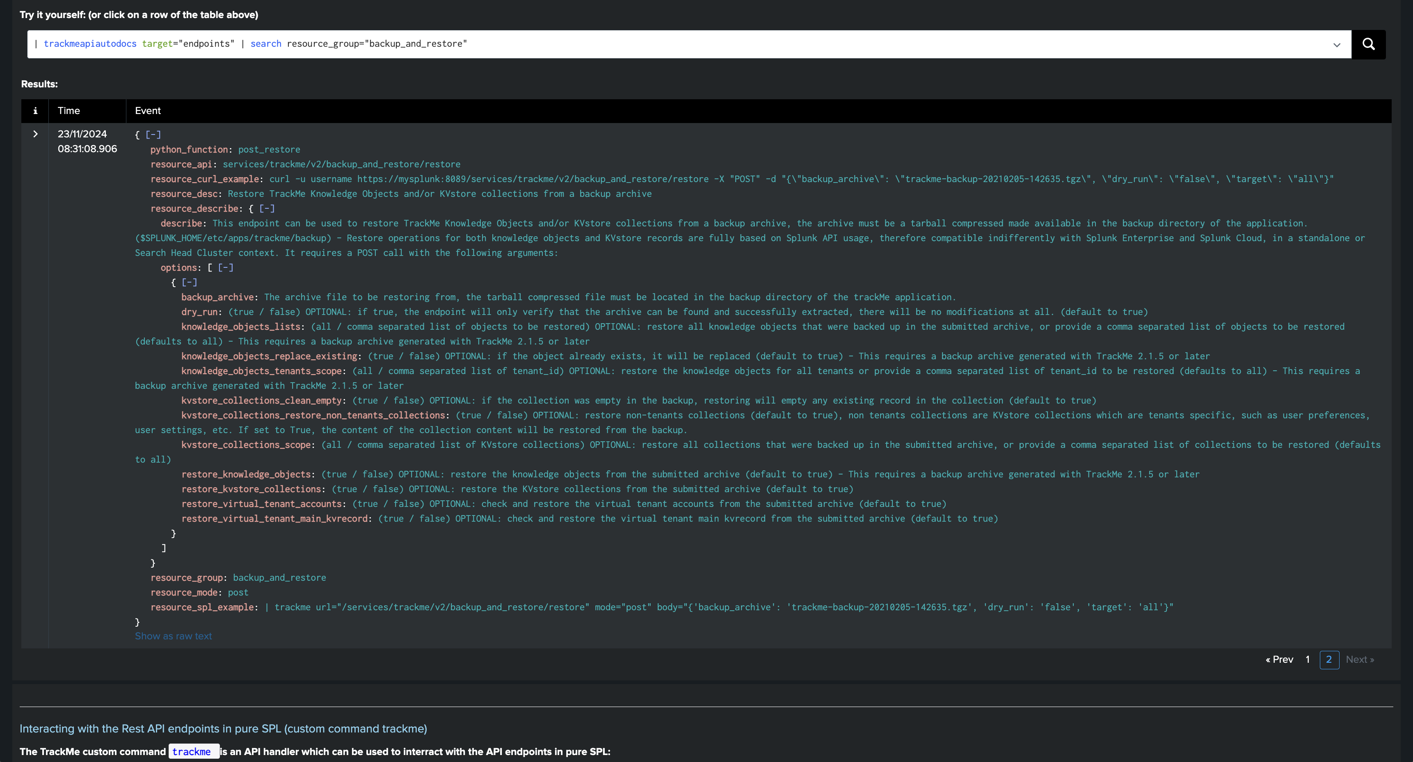Screen dimensions: 1413x762
Task: Collapse the root JSON object [-] toggle
Action: pos(153,134)
